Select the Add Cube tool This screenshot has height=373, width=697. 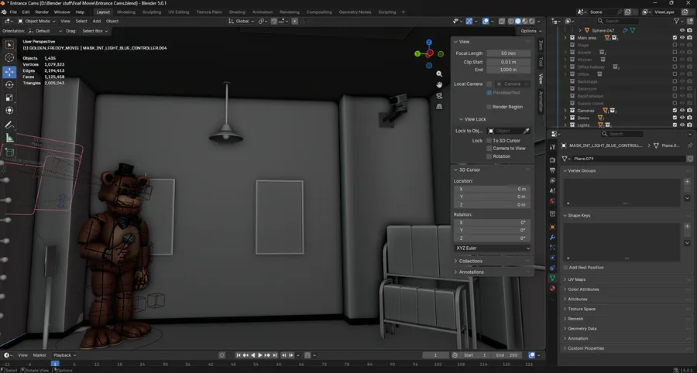tap(9, 152)
